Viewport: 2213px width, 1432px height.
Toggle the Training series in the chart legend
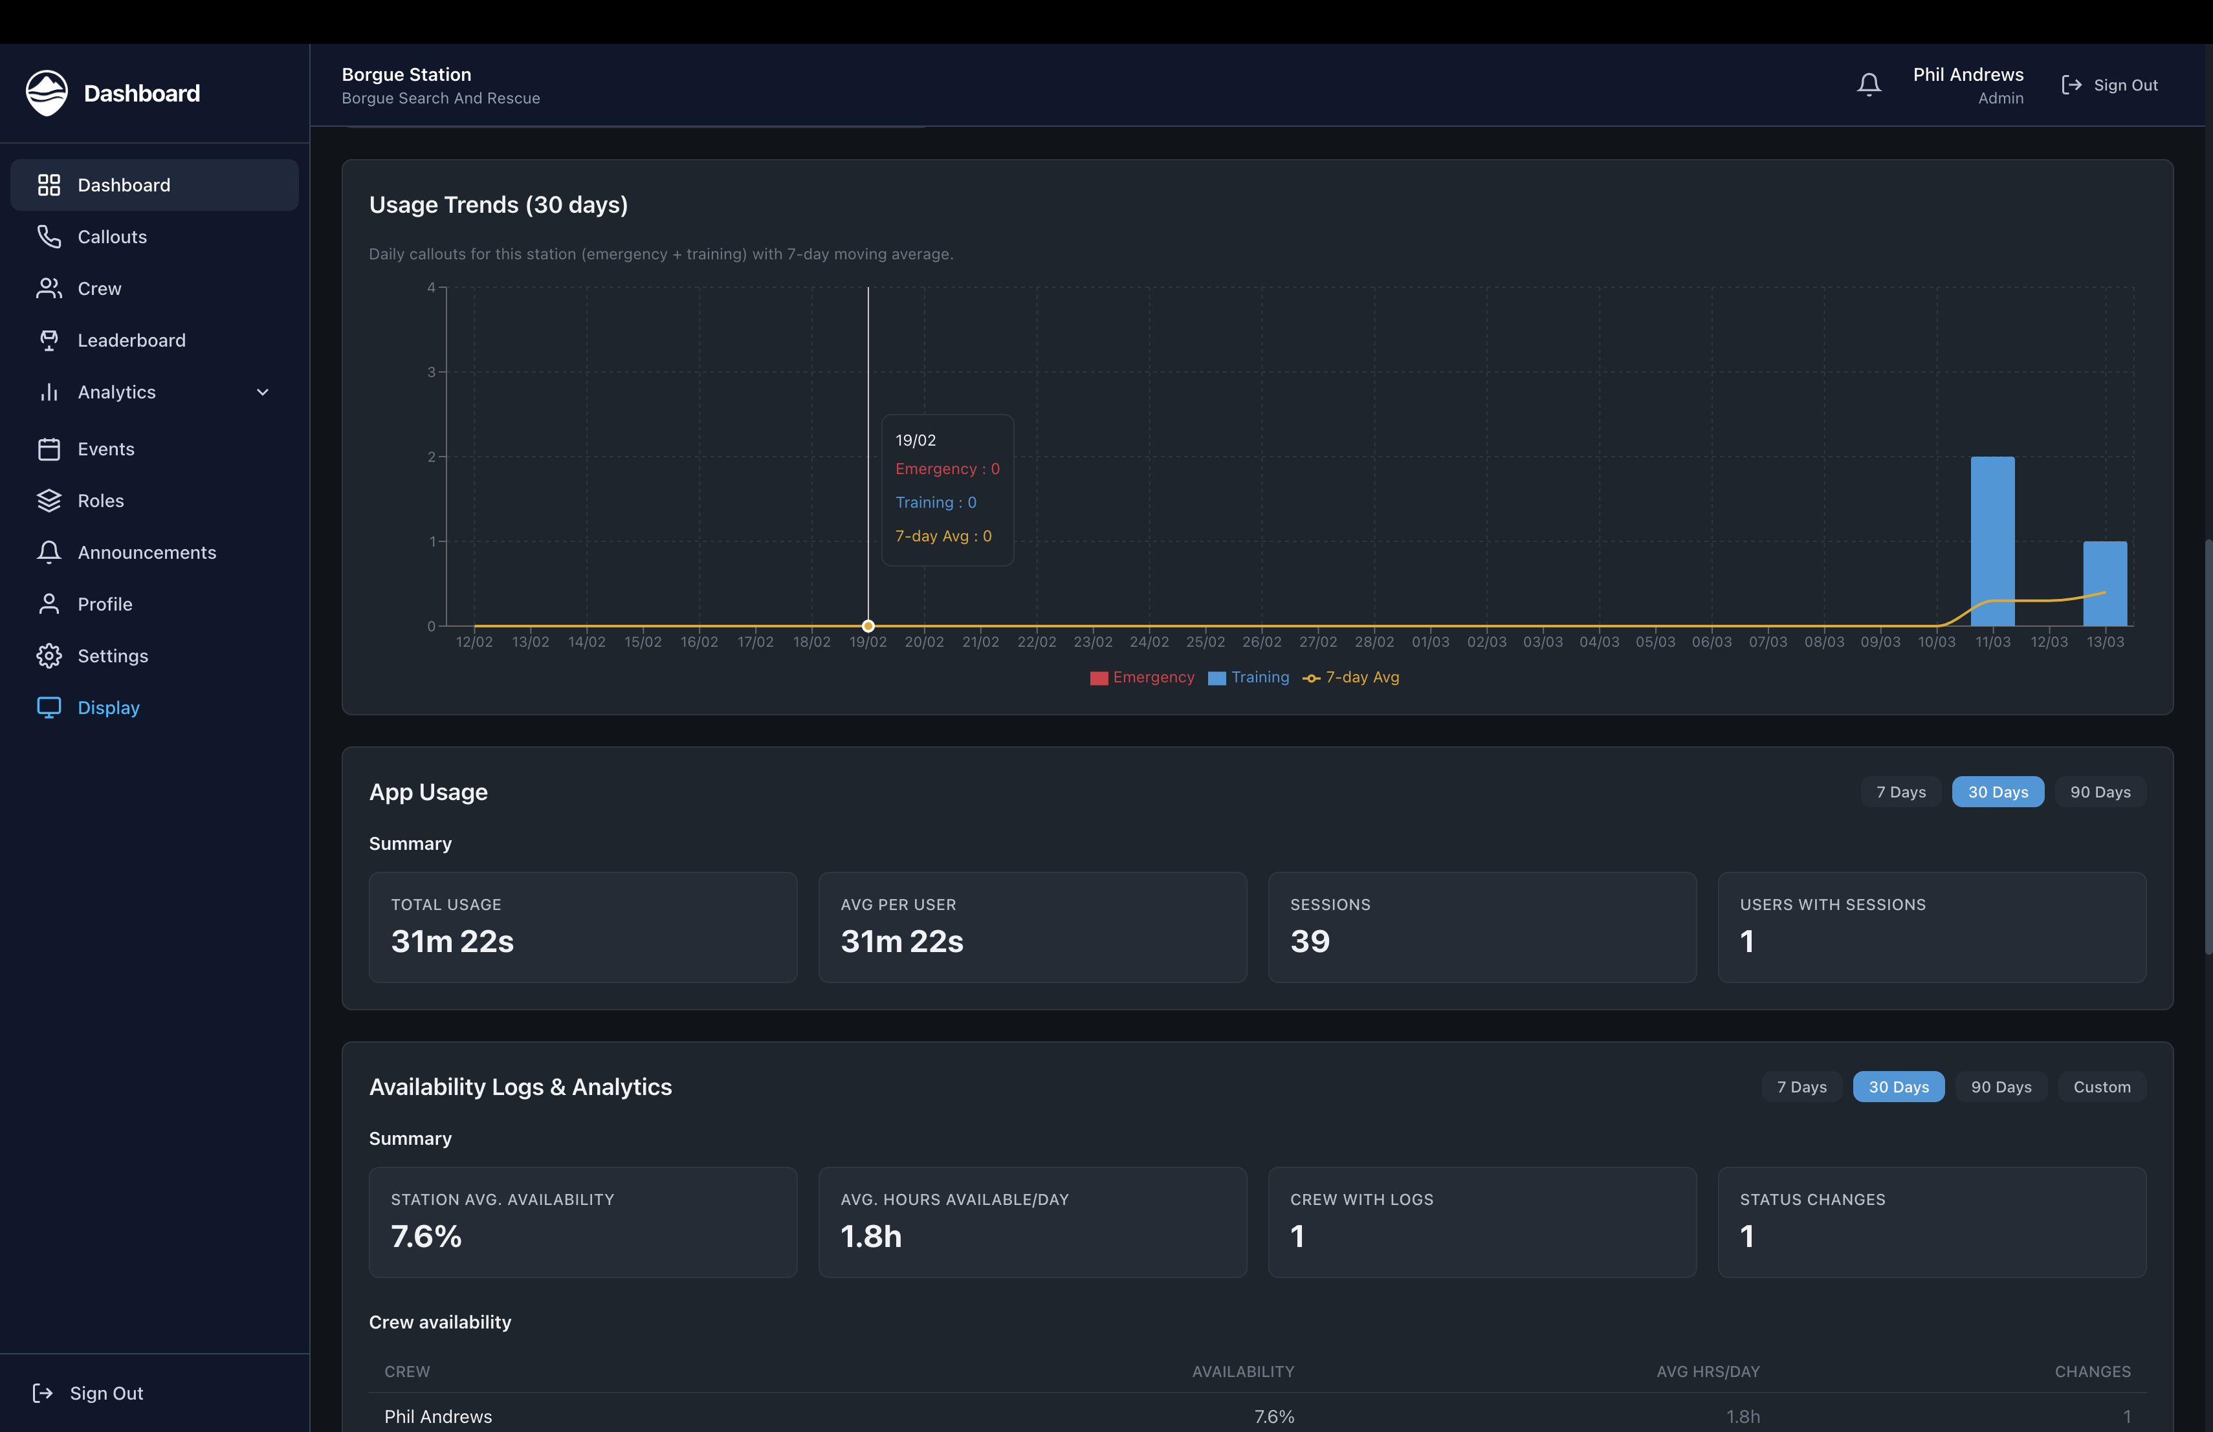[x=1250, y=677]
